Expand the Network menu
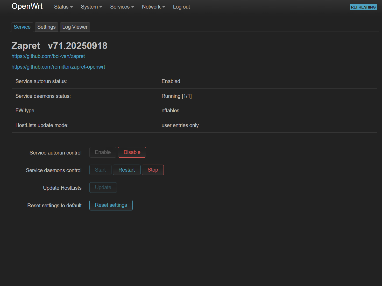 tap(153, 7)
